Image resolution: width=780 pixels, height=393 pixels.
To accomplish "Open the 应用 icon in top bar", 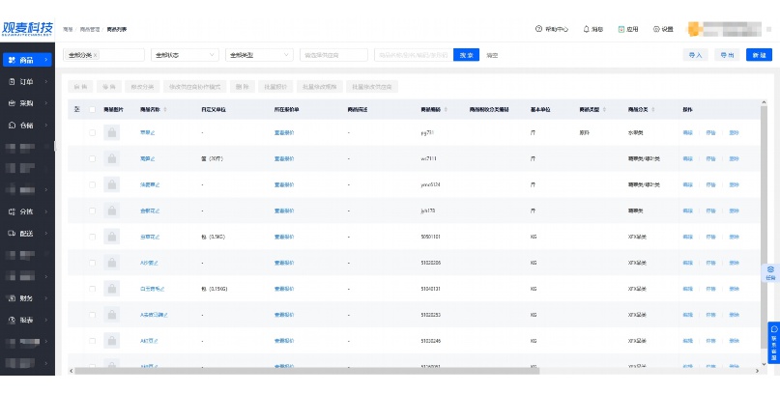I will point(621,29).
